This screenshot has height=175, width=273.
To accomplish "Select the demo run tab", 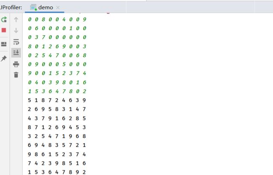I will point(45,8).
